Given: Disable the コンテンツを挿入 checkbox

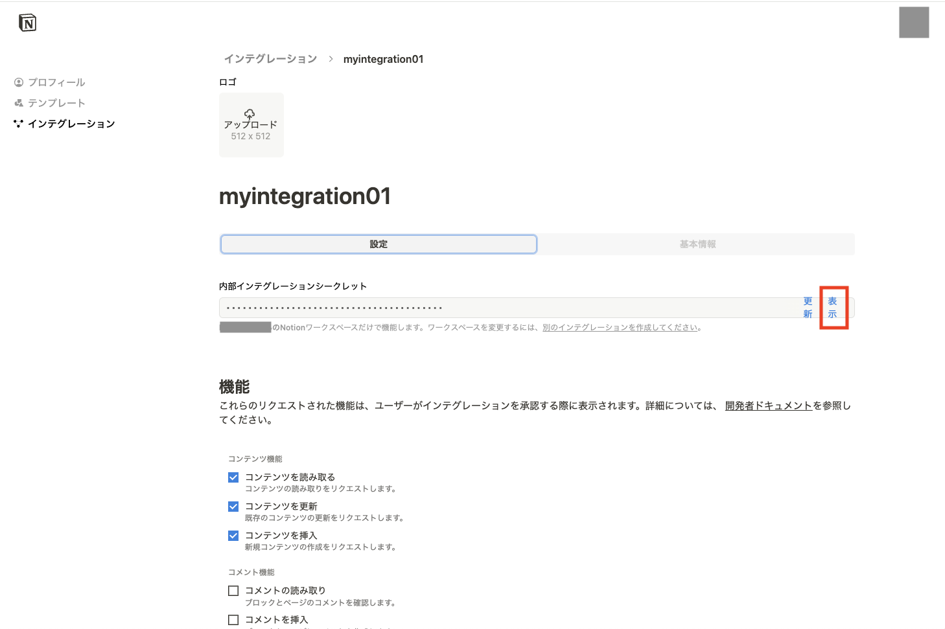Looking at the screenshot, I should pyautogui.click(x=233, y=535).
